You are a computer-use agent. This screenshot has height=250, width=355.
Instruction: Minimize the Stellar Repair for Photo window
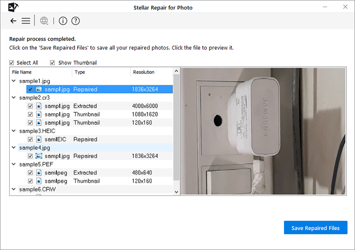(x=325, y=7)
